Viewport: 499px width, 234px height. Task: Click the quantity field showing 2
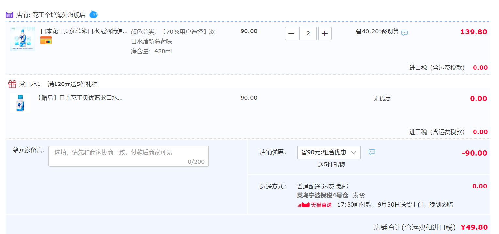click(308, 33)
